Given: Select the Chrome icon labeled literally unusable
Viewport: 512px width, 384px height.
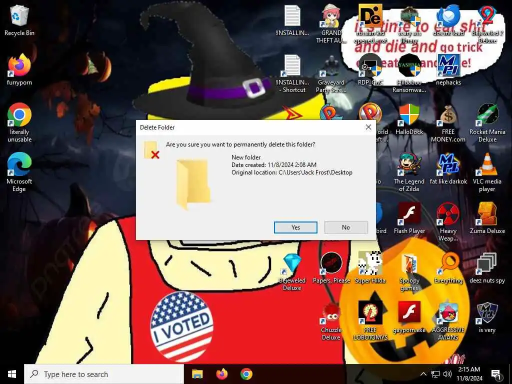Looking at the screenshot, I should (x=19, y=123).
